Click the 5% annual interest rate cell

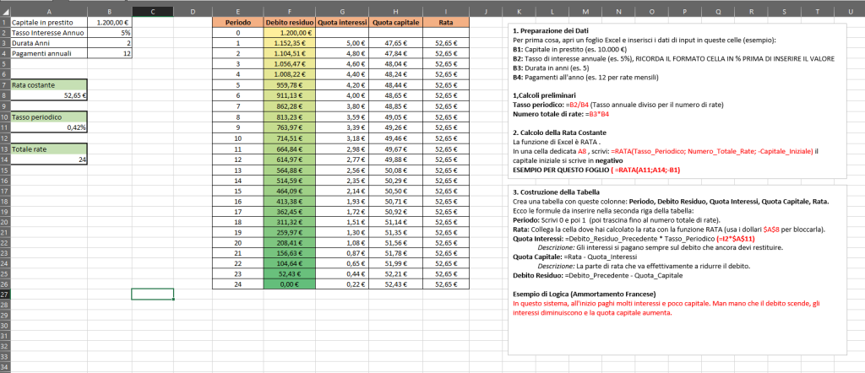click(110, 32)
